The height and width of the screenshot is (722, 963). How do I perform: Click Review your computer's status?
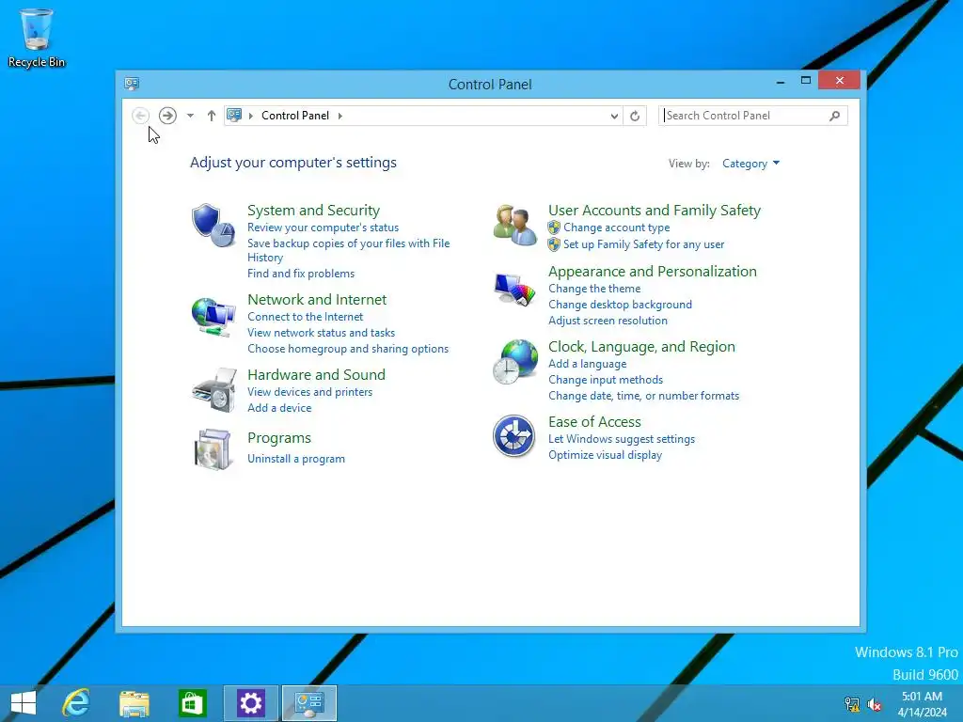point(324,228)
